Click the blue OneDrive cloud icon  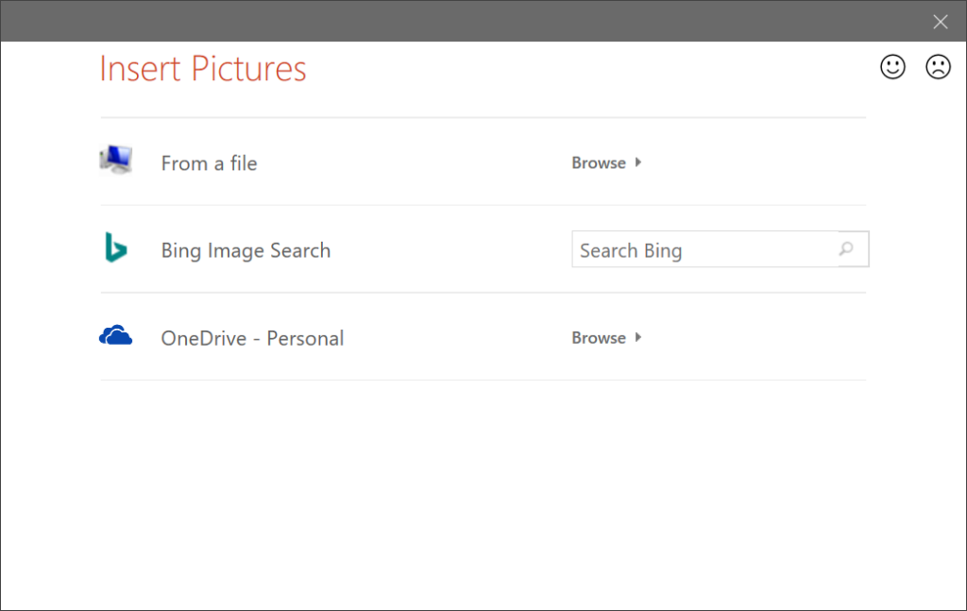tap(116, 336)
